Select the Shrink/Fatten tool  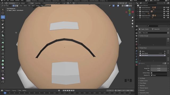[x=3, y=75]
